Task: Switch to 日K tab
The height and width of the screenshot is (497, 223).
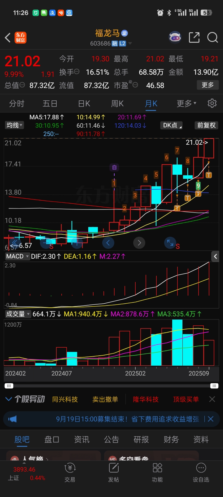Action: point(84,103)
